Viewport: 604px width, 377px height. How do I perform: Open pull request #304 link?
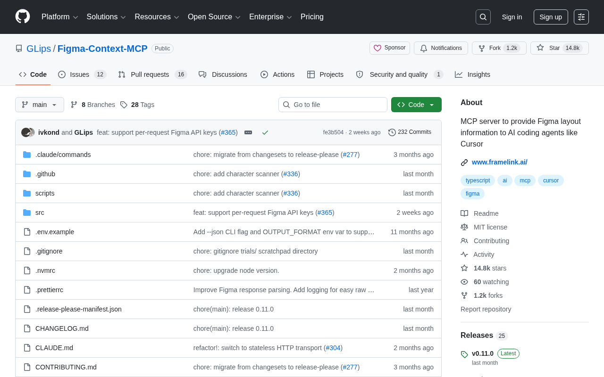coord(333,348)
